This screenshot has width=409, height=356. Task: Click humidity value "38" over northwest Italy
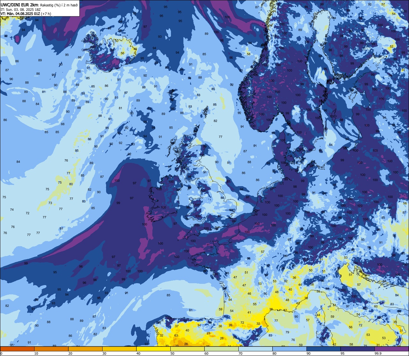(306, 298)
